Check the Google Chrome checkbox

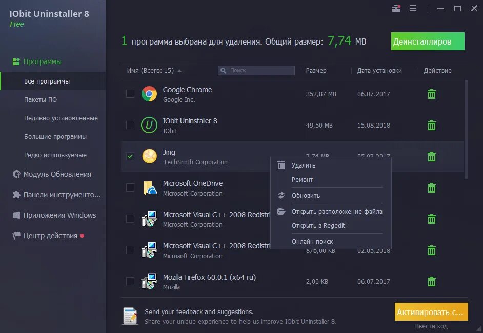[x=130, y=94]
